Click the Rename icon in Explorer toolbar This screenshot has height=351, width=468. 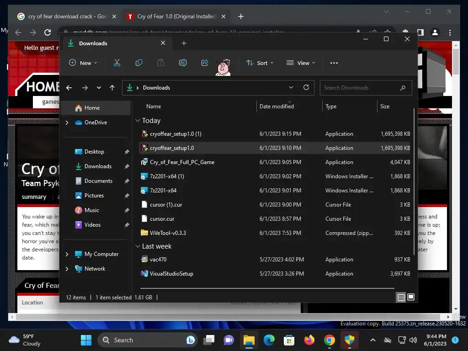click(183, 63)
